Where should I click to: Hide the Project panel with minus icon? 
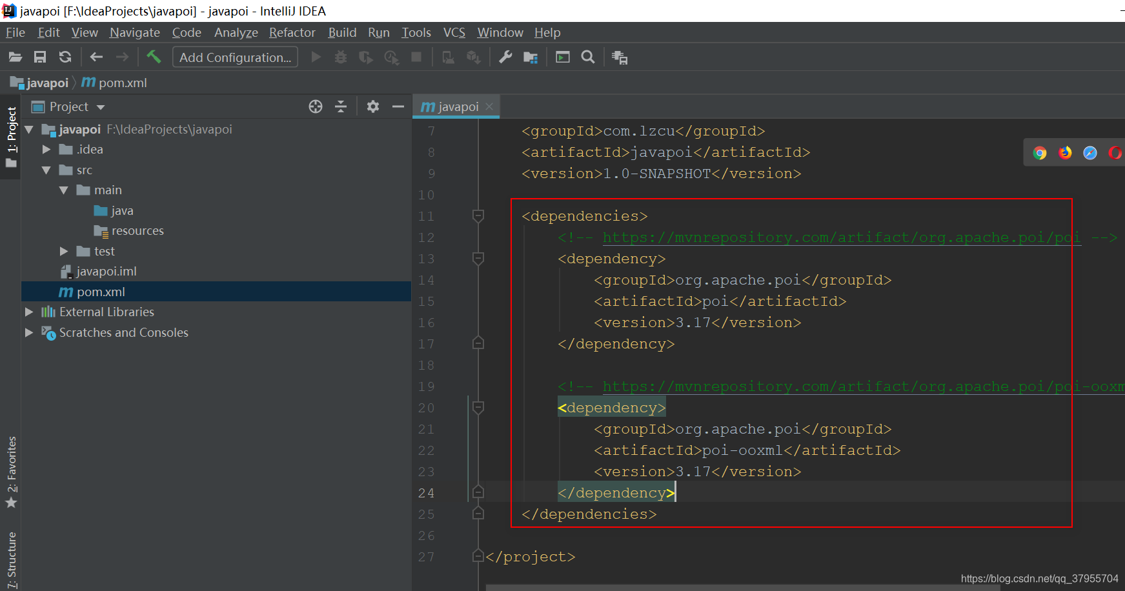tap(398, 106)
